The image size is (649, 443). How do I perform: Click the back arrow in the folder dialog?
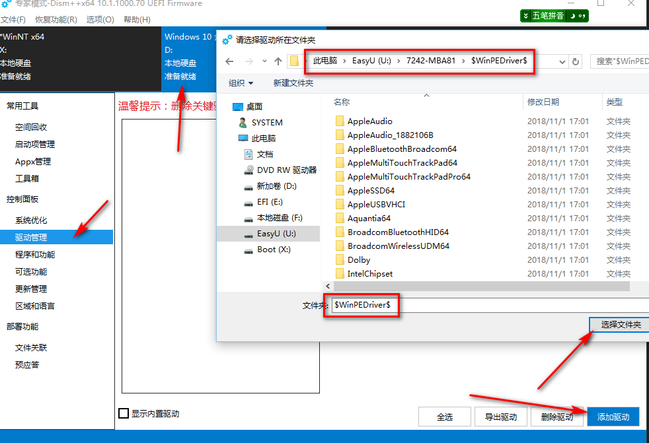230,61
